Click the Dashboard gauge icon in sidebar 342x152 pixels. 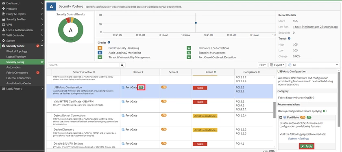point(3,3)
